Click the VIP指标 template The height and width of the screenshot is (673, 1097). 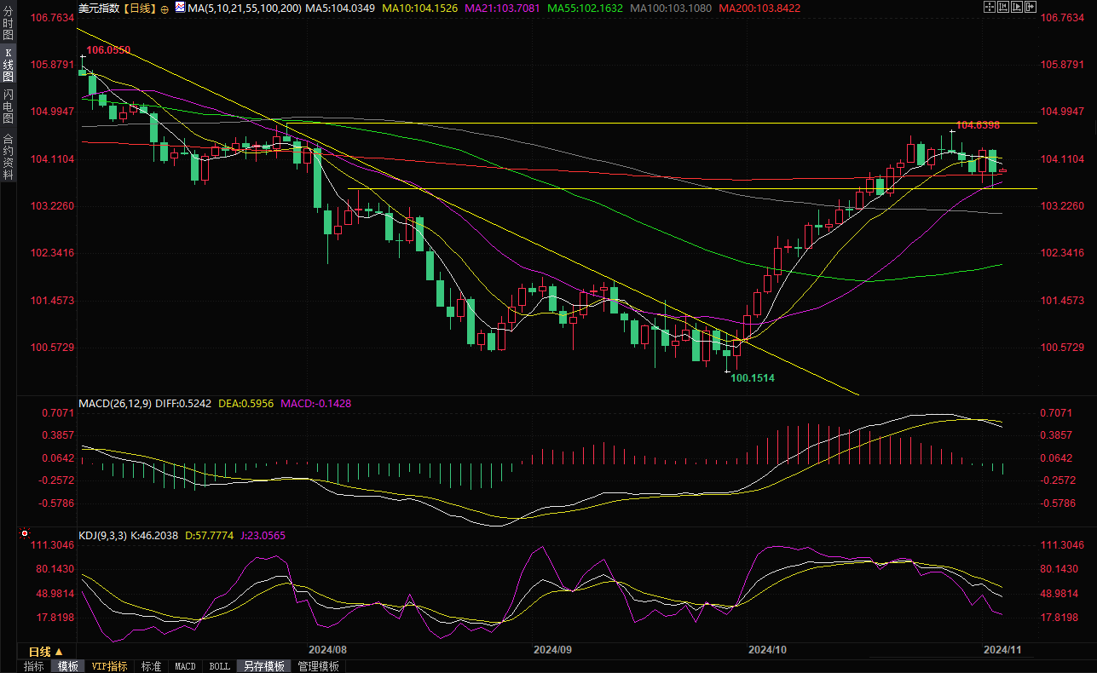[x=109, y=666]
